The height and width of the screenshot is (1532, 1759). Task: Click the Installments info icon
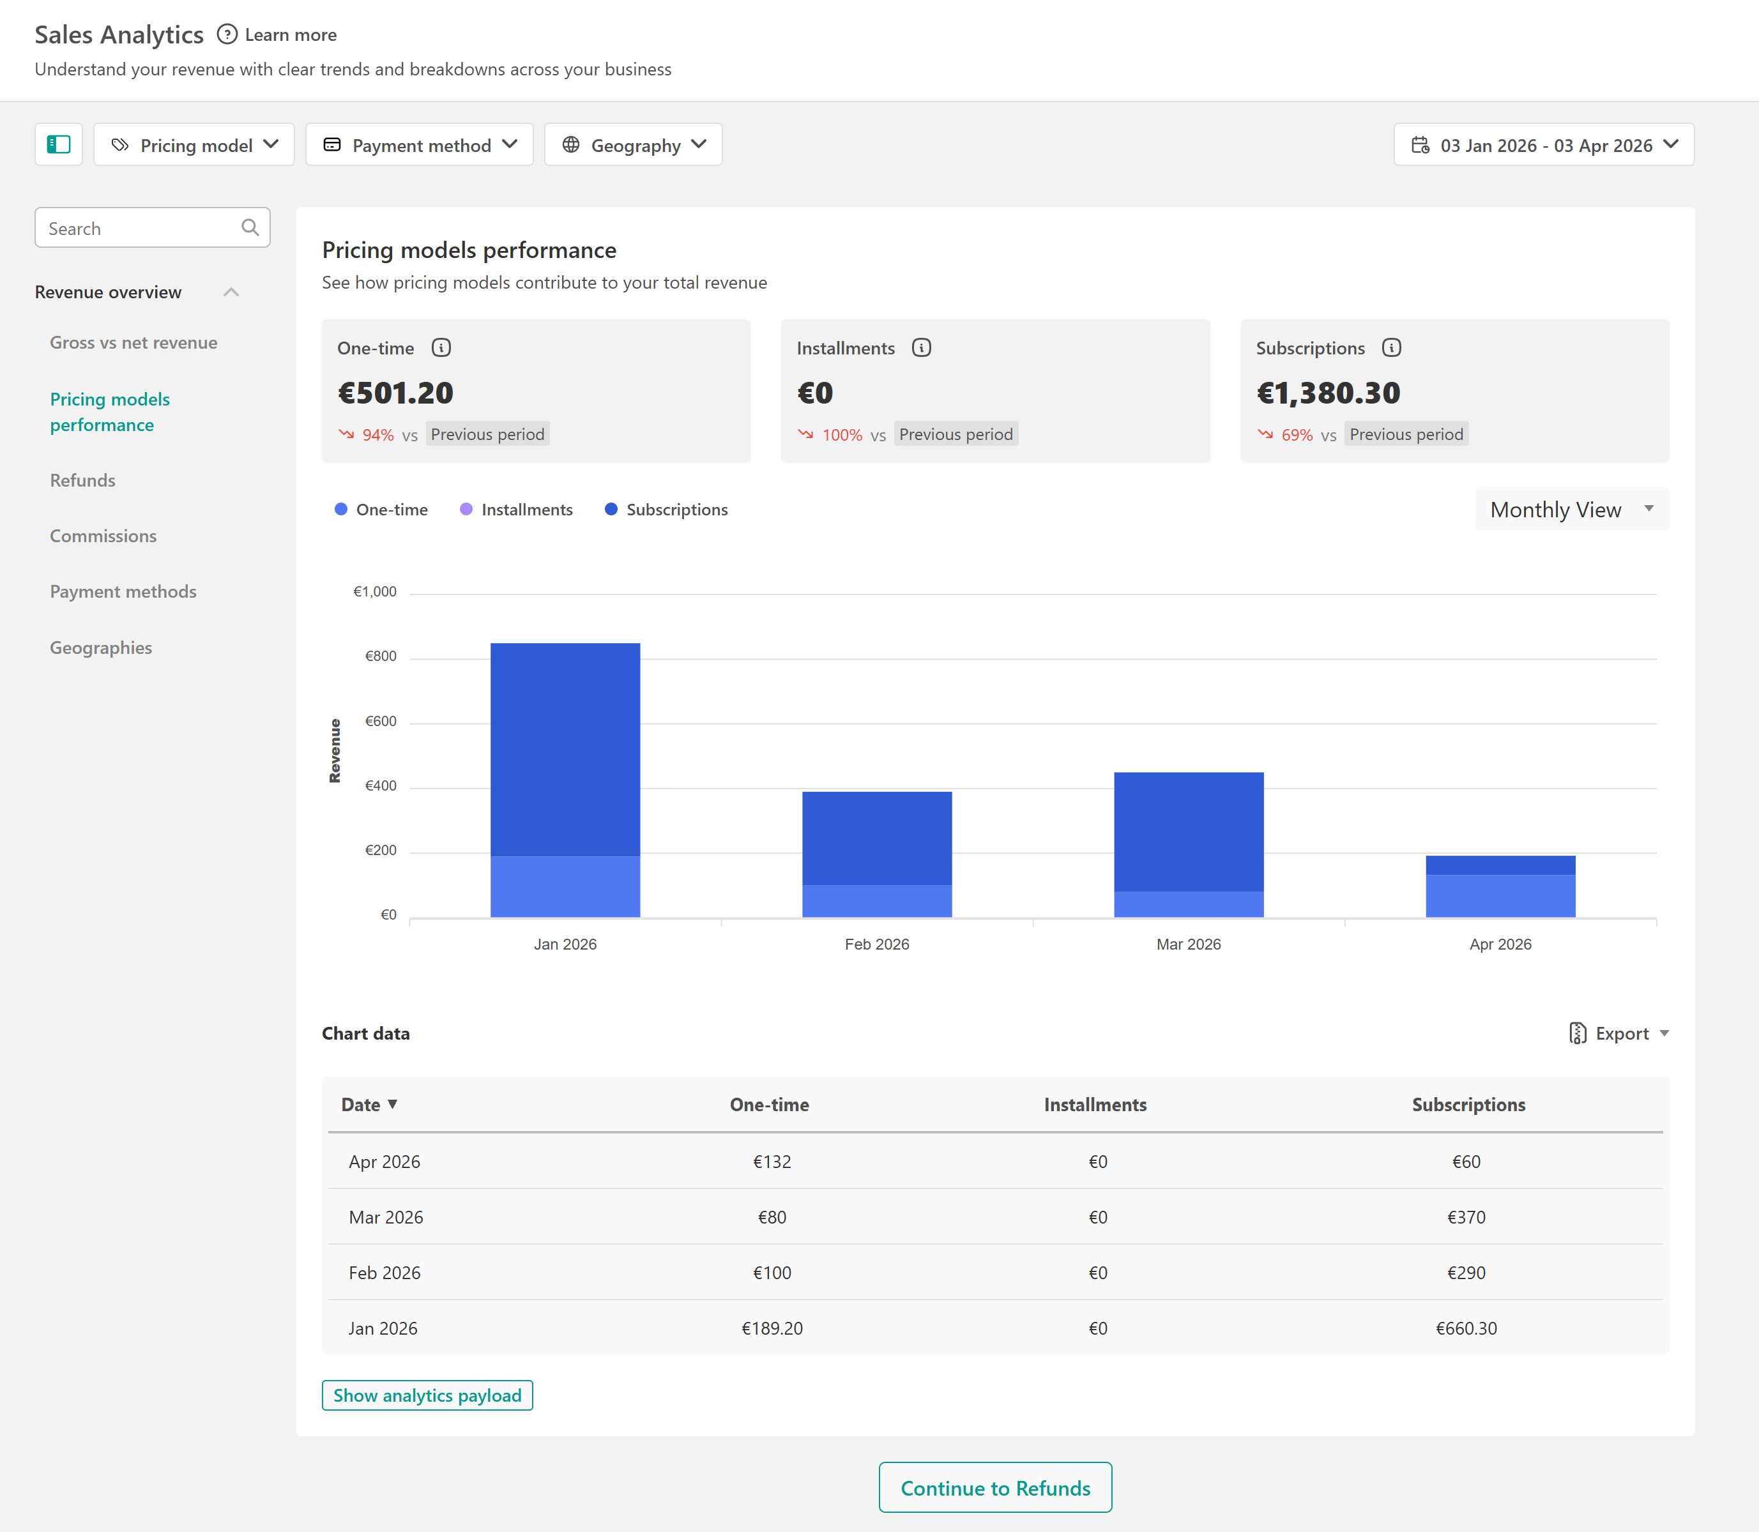point(921,348)
